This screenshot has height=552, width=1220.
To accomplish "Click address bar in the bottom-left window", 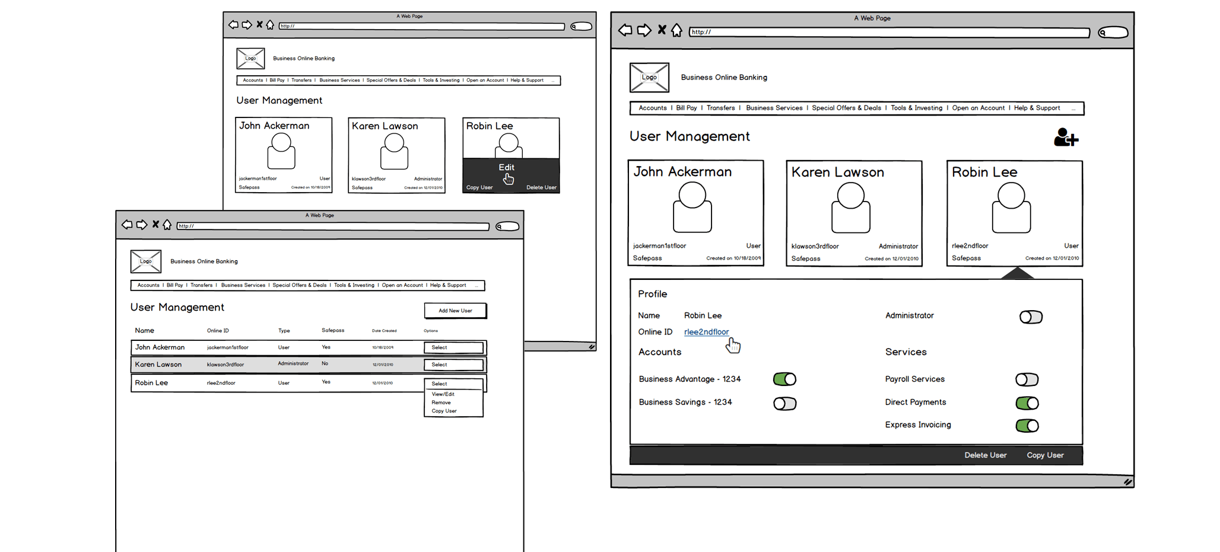I will [333, 226].
